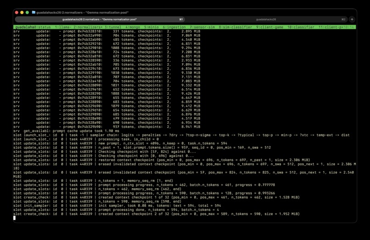Click the log row with 1088 tokens
Viewport: 370px width, 240px height.
[107, 94]
